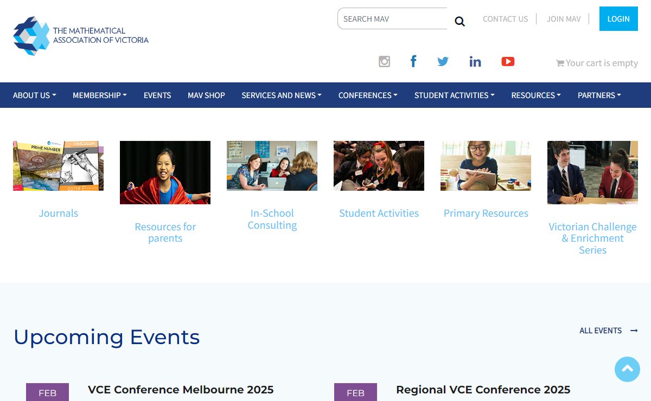Click the Journals thumbnail image

coord(58,166)
